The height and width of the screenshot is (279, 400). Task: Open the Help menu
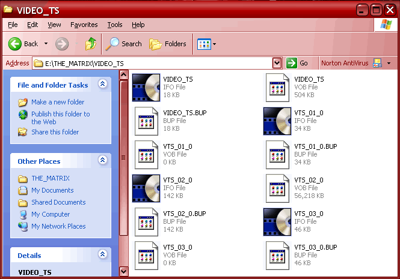tap(138, 25)
